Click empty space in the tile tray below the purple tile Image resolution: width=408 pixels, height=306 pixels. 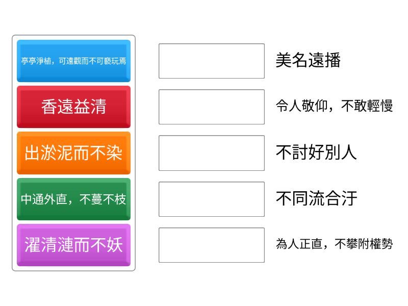pos(73,268)
